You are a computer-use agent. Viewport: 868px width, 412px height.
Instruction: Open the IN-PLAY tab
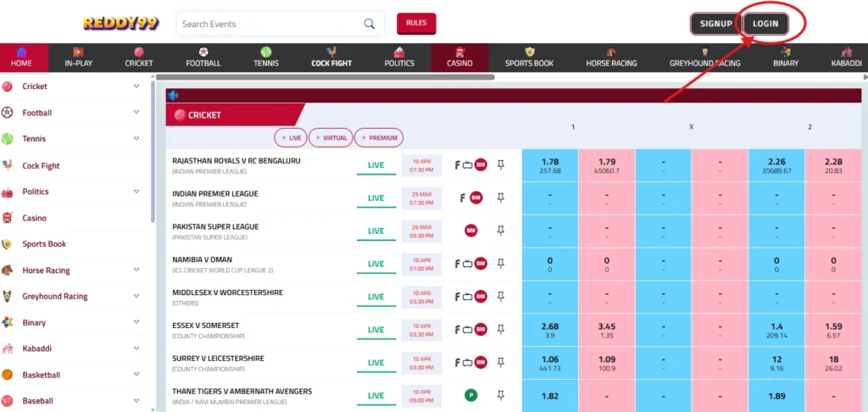point(79,58)
